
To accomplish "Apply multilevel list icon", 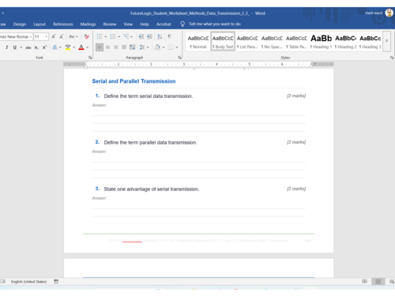I will pyautogui.click(x=126, y=36).
